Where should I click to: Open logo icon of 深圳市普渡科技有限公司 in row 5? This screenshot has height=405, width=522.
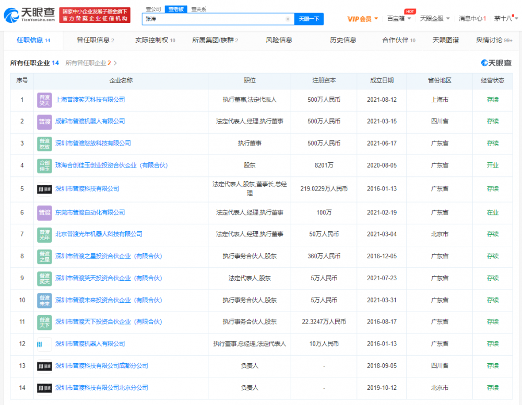coord(44,189)
